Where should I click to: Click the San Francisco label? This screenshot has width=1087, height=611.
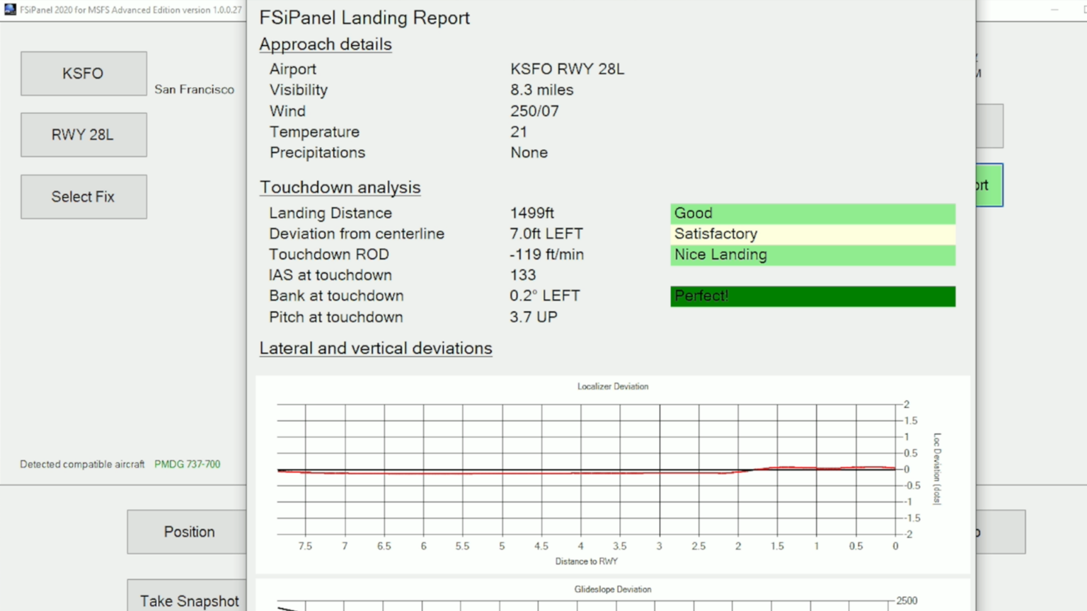click(194, 90)
